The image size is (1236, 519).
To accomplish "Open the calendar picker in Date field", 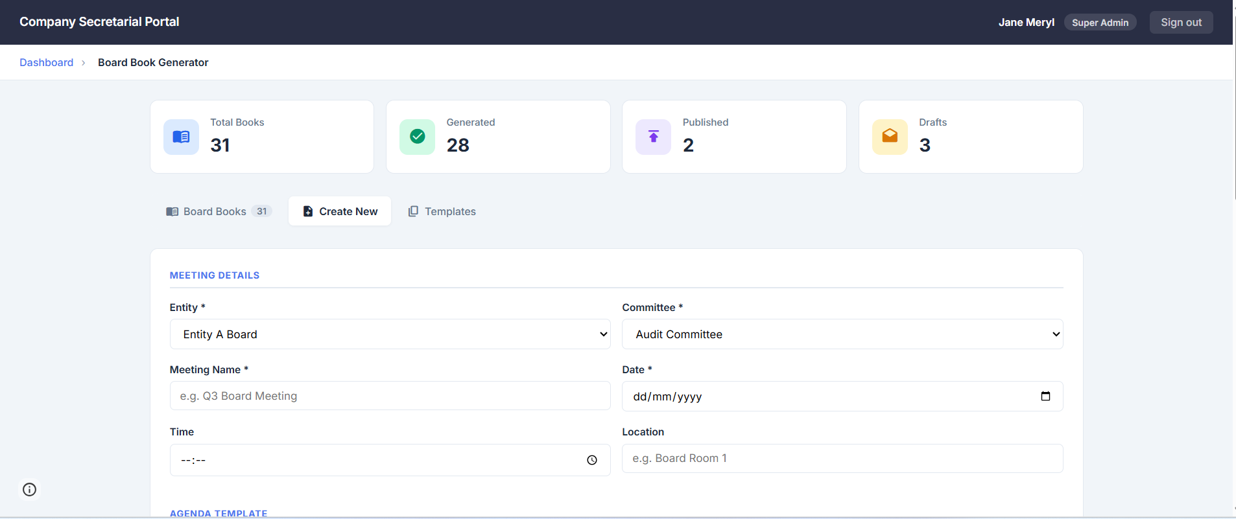I will tap(1045, 396).
